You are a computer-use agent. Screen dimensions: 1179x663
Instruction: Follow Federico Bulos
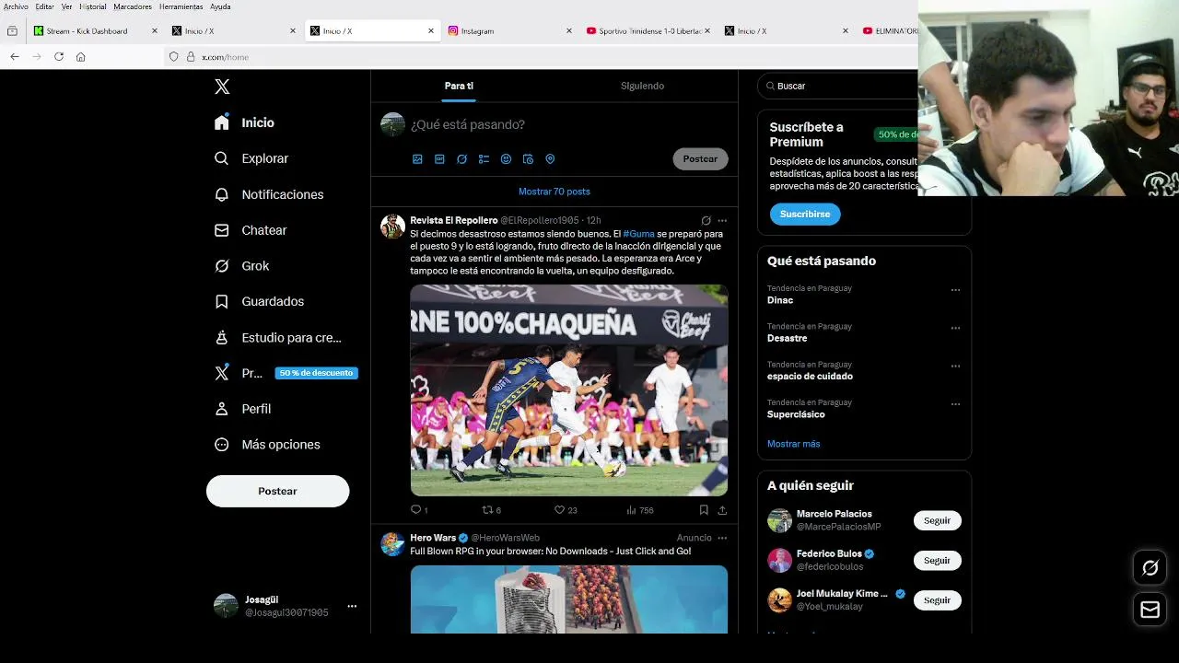pos(937,561)
